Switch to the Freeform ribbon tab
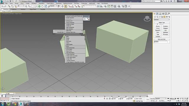This screenshot has height=106, width=189. coord(14,9)
